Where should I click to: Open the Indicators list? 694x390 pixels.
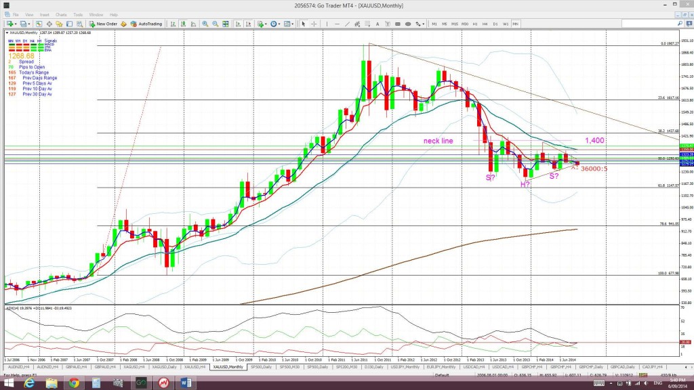click(x=260, y=24)
